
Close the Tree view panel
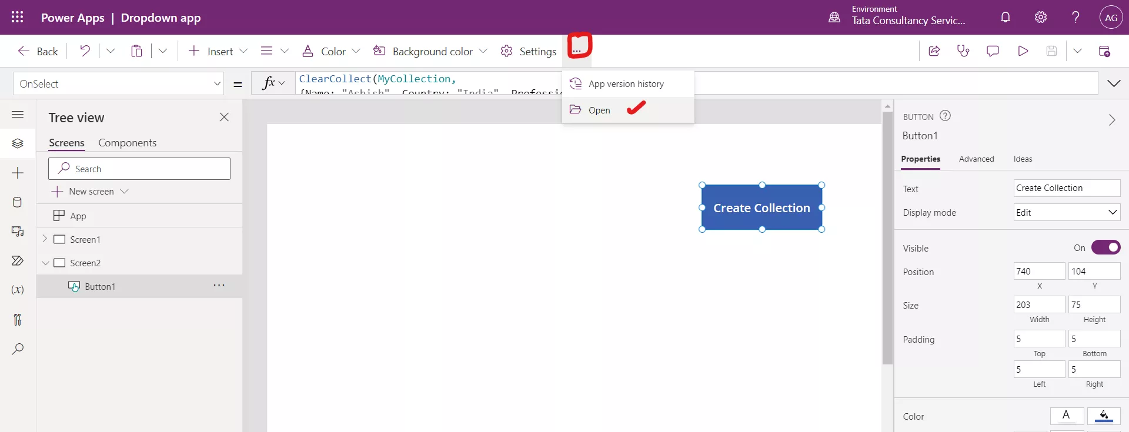point(224,117)
